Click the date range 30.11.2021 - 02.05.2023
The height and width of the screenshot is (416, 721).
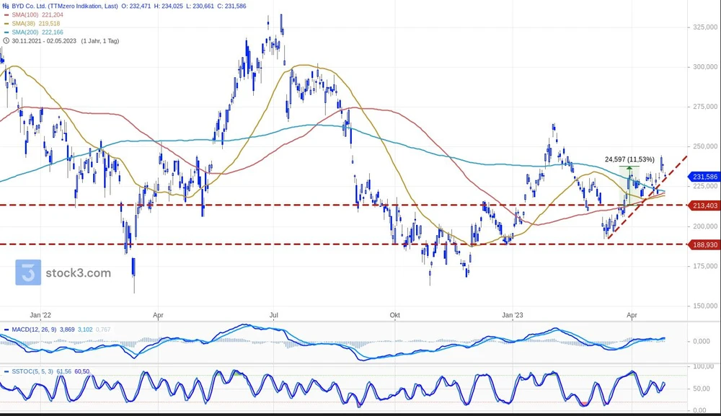point(44,41)
